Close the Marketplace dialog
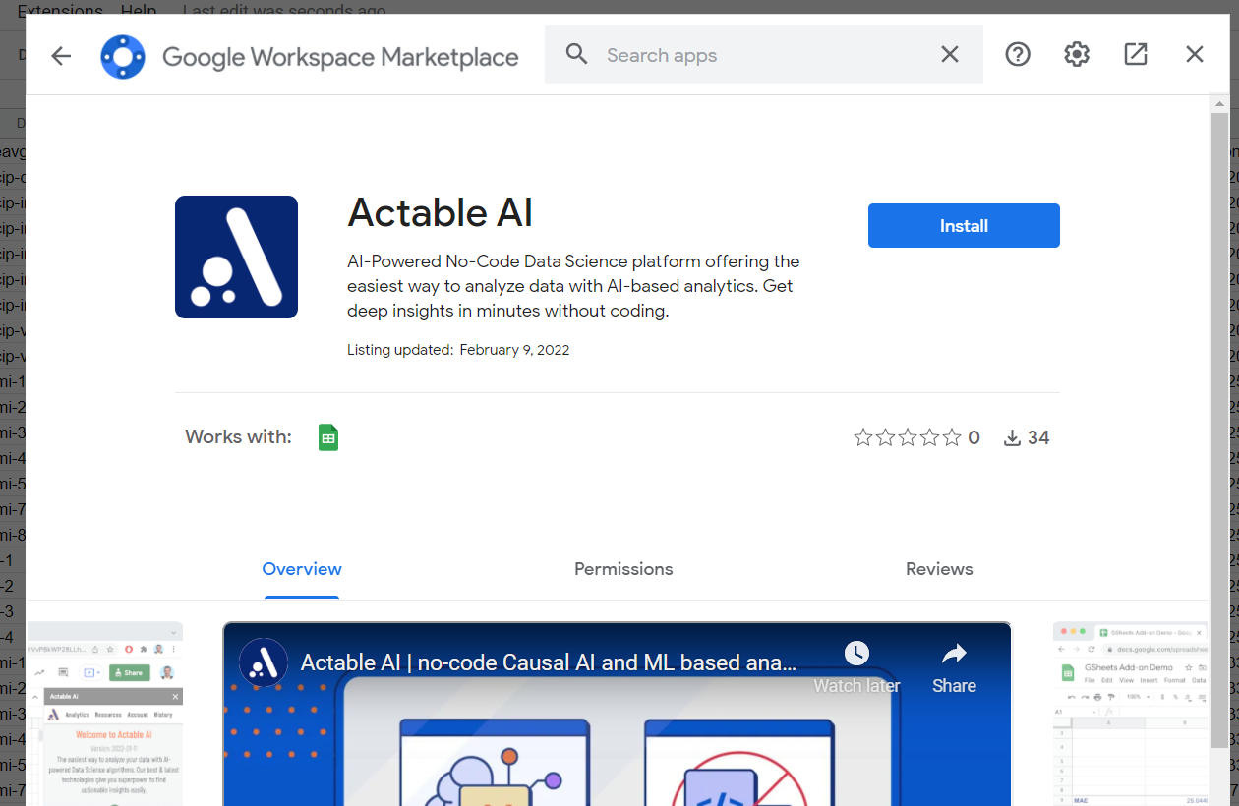This screenshot has height=806, width=1239. [x=1195, y=54]
